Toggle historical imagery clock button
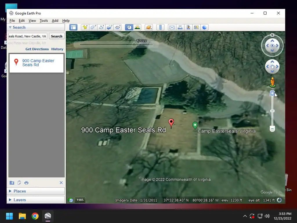297x223 pixels. pos(129,27)
